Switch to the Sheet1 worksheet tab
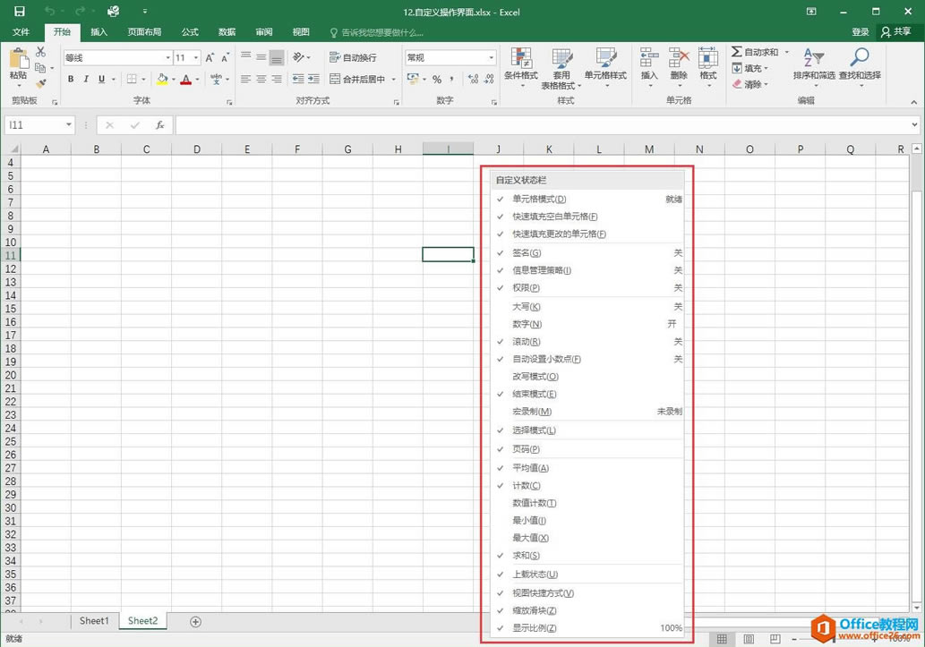The height and width of the screenshot is (647, 925). click(x=93, y=620)
